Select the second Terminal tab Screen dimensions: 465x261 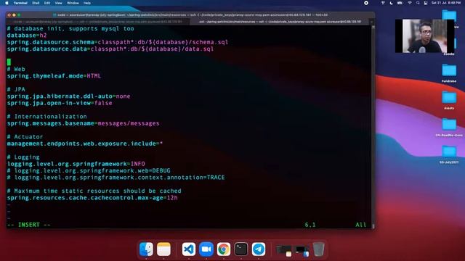point(280,22)
